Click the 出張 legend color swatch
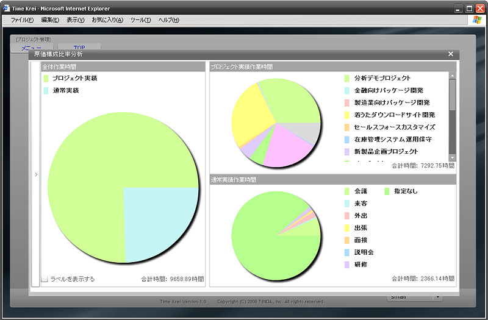Image resolution: width=488 pixels, height=320 pixels. click(347, 228)
